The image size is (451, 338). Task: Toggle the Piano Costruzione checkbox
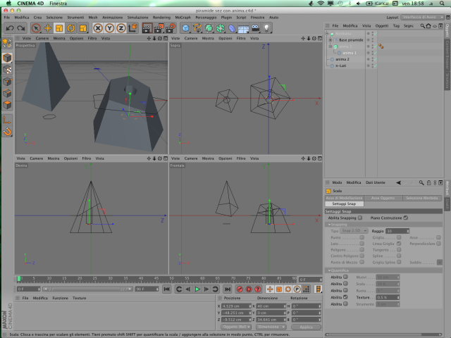pyautogui.click(x=406, y=218)
